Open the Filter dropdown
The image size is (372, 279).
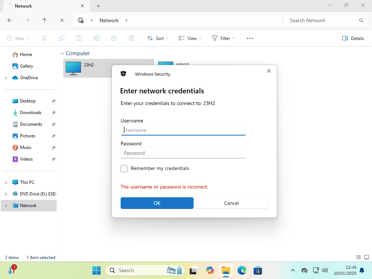tap(223, 39)
